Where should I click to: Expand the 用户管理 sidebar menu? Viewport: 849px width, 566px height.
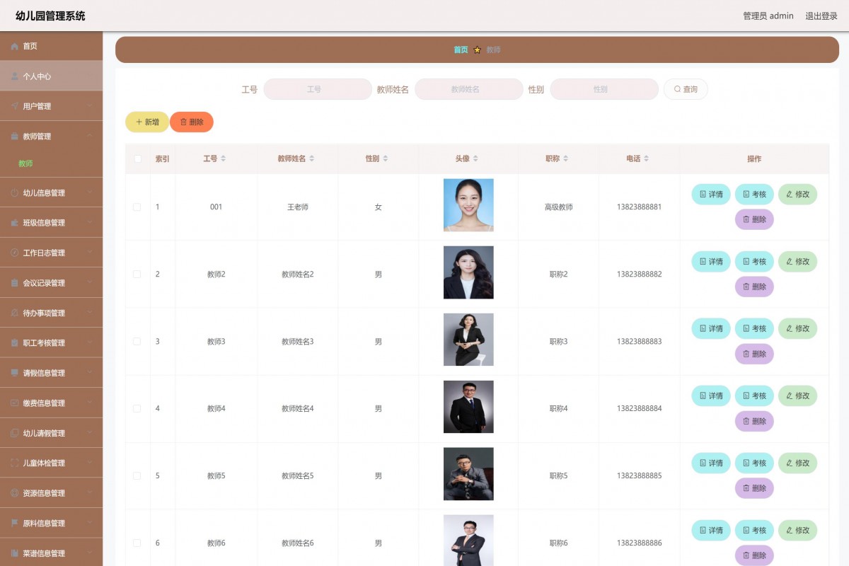tap(51, 106)
